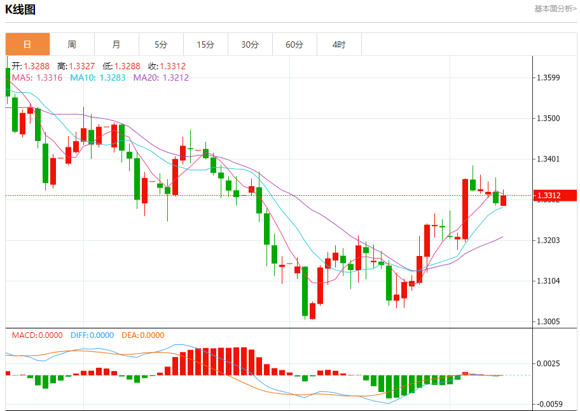Click the red 1.3312 current price tag

[x=555, y=196]
